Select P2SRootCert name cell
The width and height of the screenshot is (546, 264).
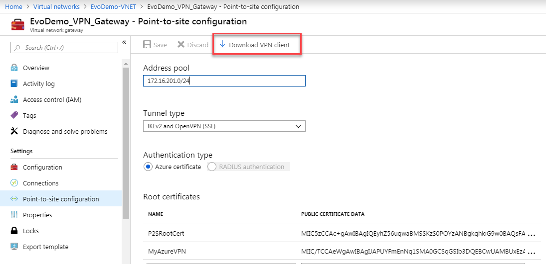point(166,234)
